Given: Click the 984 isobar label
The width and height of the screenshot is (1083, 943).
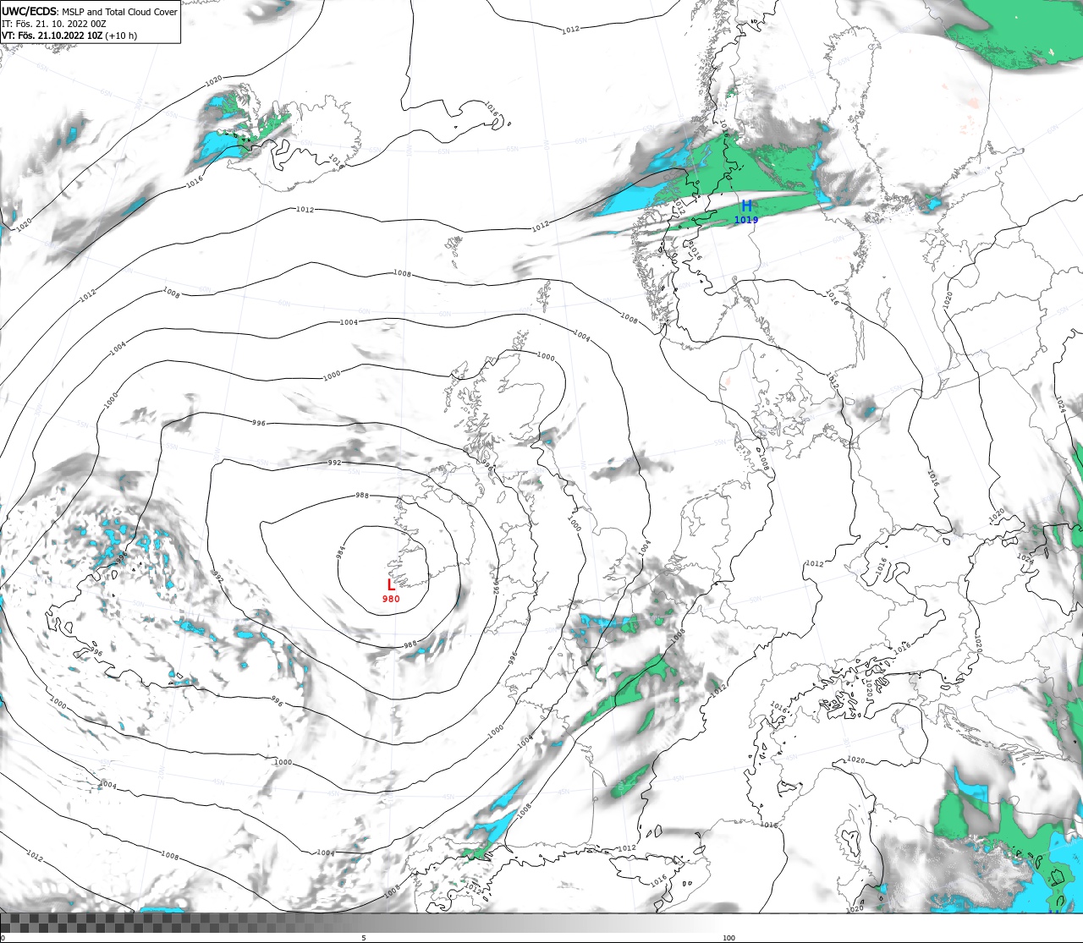Looking at the screenshot, I should tap(340, 552).
